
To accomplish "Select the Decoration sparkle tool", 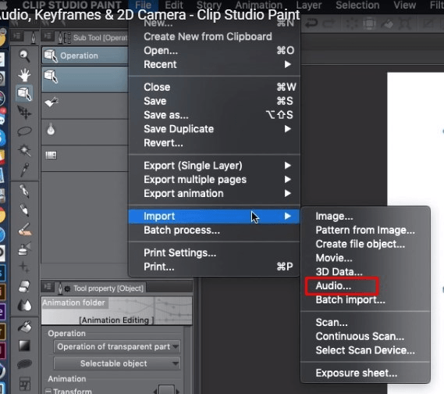I will coord(24,267).
